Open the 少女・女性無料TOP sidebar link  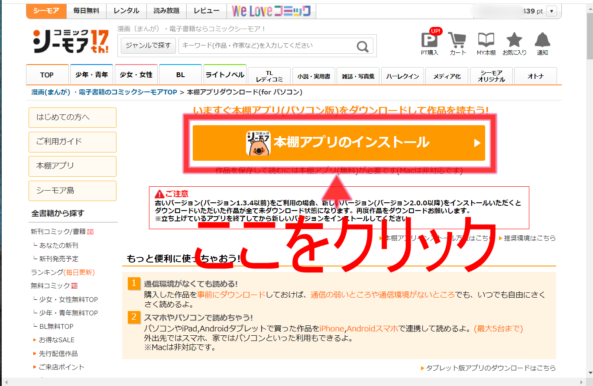click(x=68, y=299)
